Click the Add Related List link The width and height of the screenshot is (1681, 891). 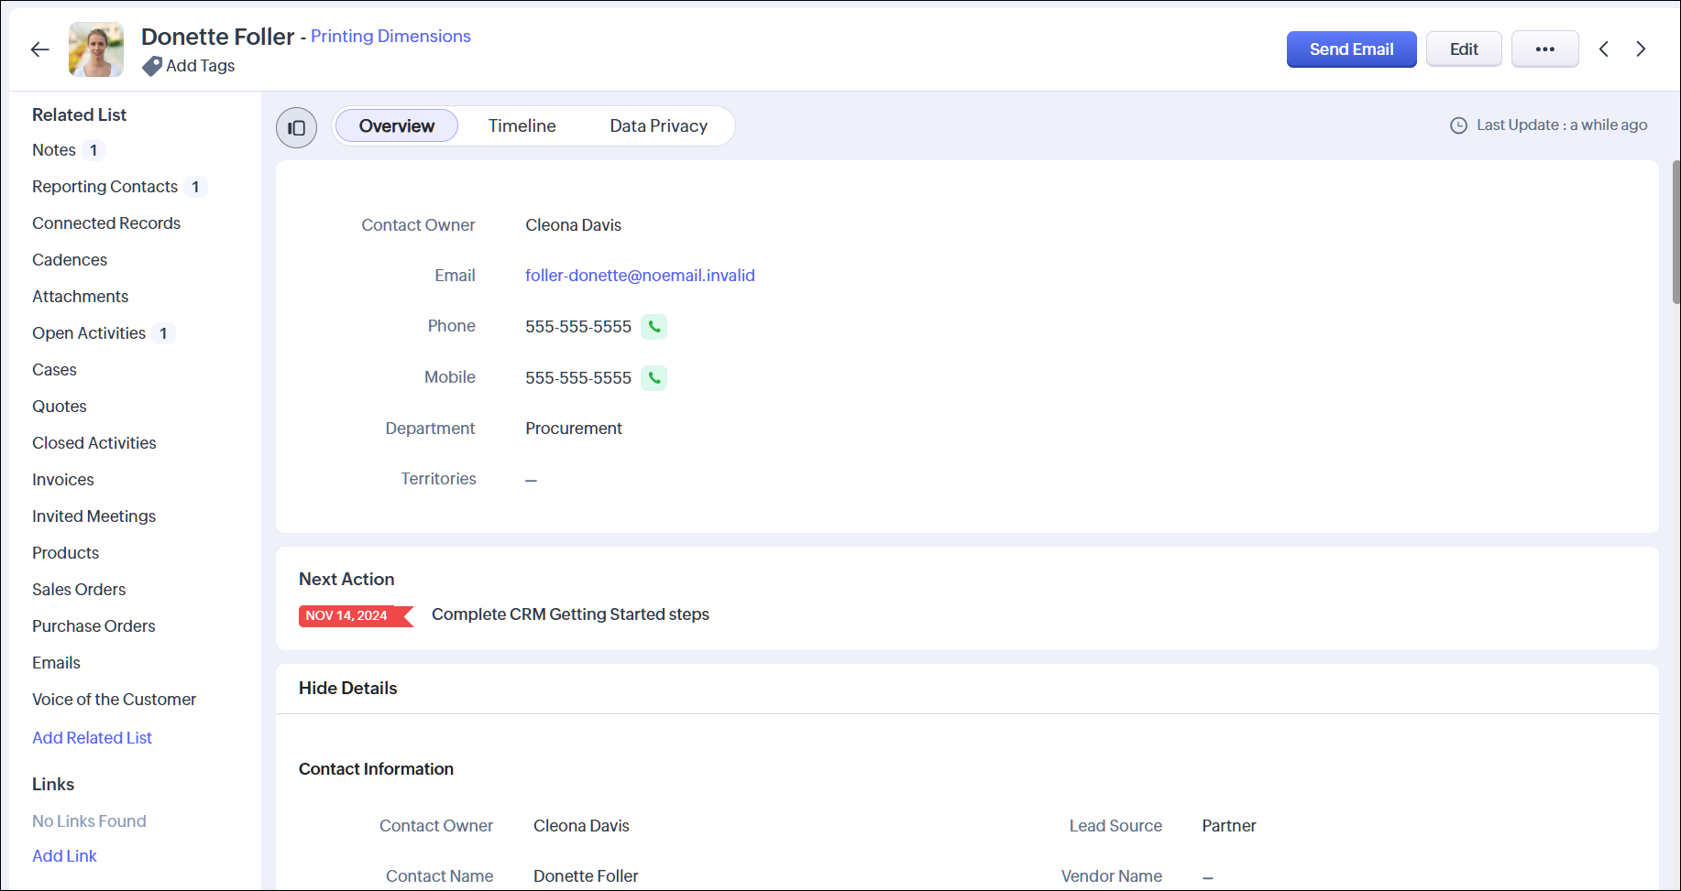(92, 738)
